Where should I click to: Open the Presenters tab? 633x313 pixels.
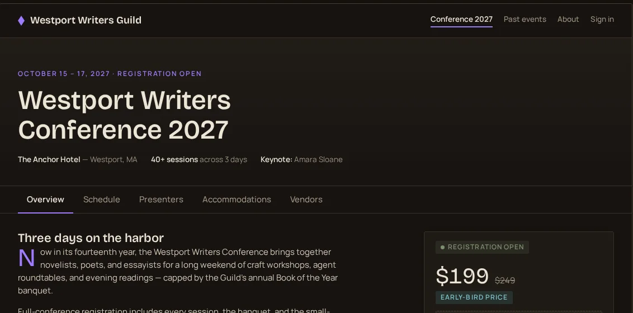[161, 200]
